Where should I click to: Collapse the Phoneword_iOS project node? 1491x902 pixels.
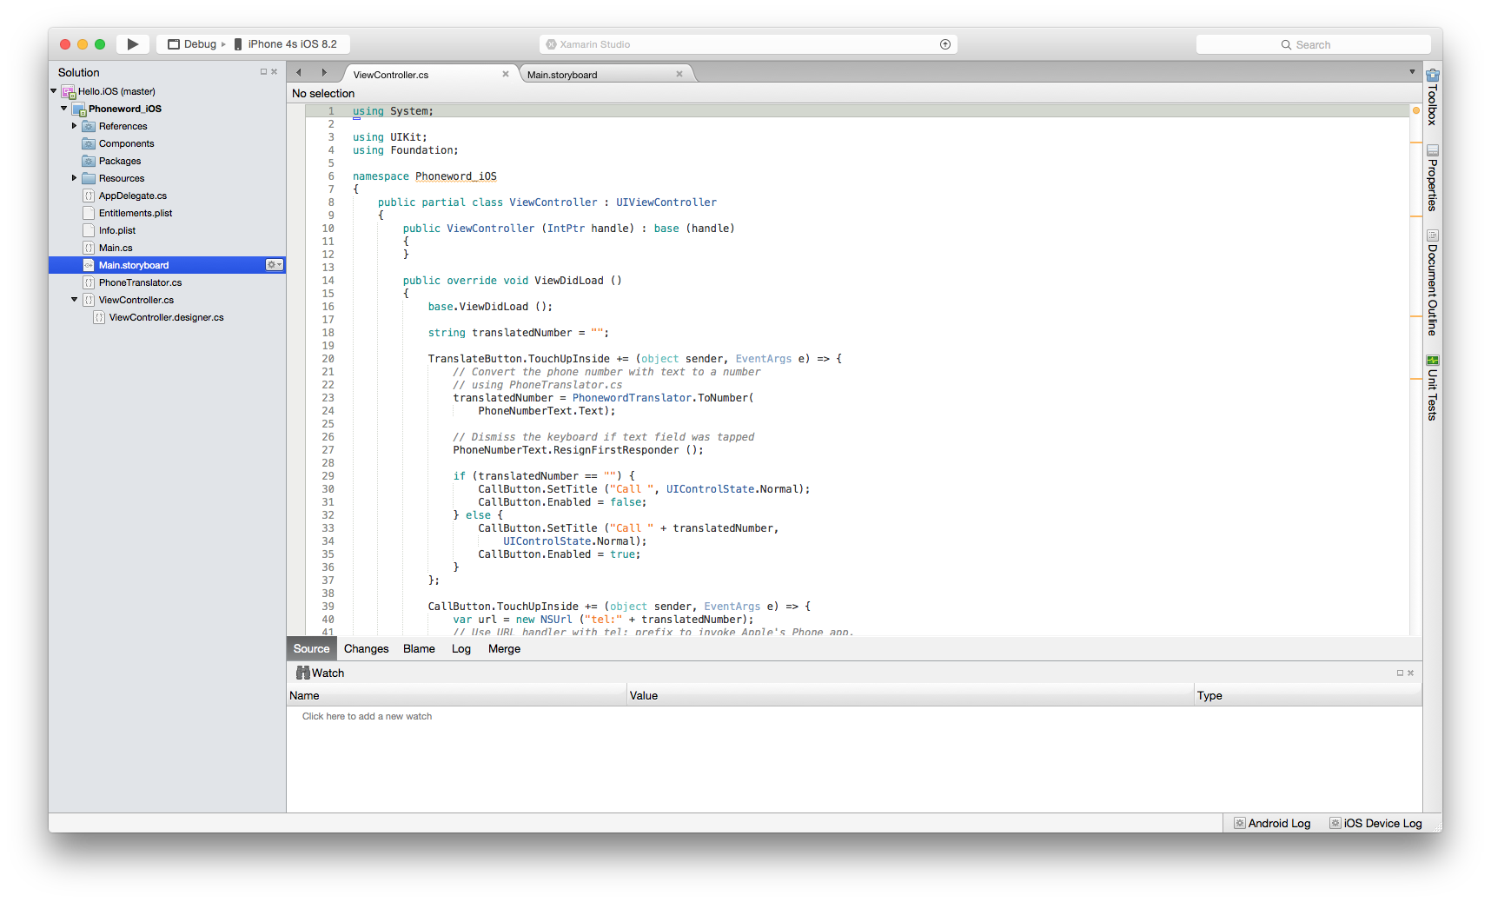pos(63,109)
